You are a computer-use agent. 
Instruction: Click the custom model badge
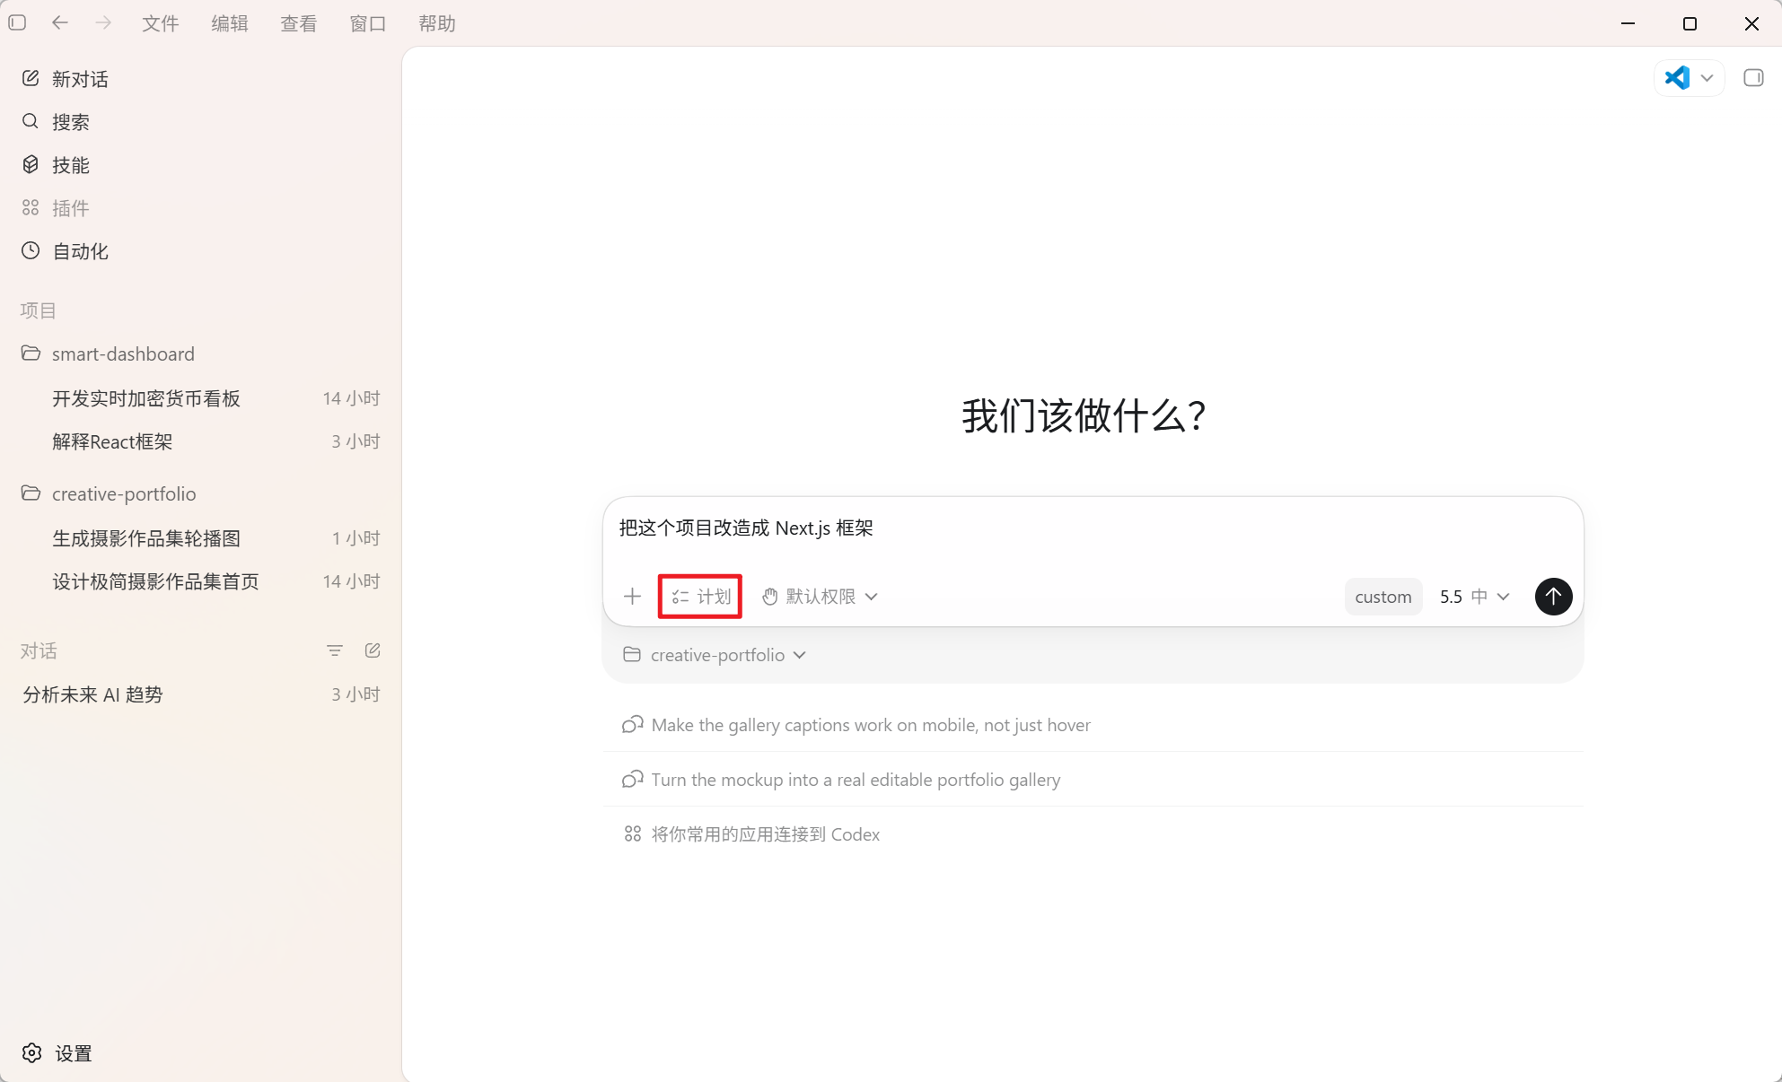[x=1383, y=597]
